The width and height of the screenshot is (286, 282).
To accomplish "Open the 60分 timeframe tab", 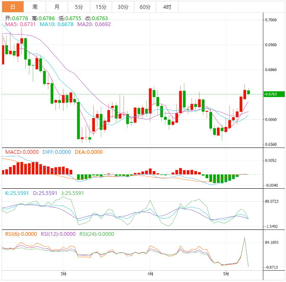I will point(145,7).
